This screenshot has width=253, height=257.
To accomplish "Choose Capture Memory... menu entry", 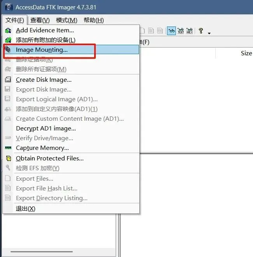I will point(71,148).
